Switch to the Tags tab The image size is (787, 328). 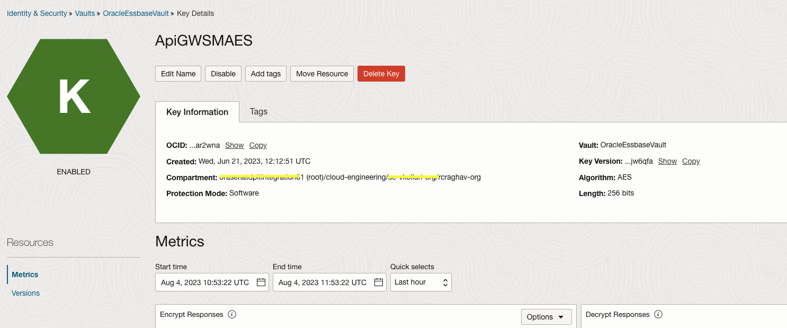[258, 111]
